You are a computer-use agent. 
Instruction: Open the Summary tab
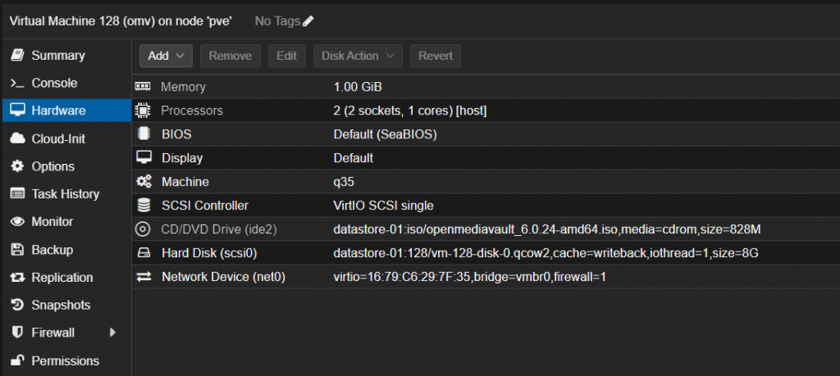click(x=57, y=56)
